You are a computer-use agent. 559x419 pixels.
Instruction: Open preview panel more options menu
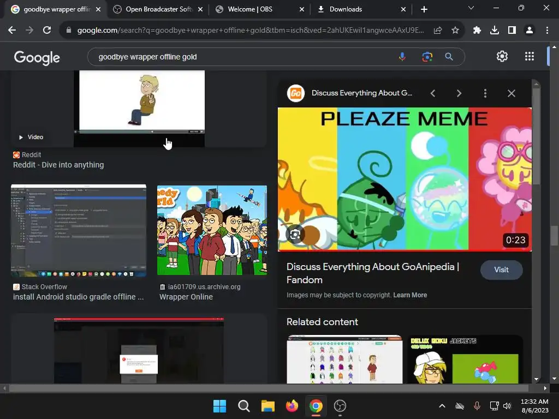pyautogui.click(x=485, y=93)
